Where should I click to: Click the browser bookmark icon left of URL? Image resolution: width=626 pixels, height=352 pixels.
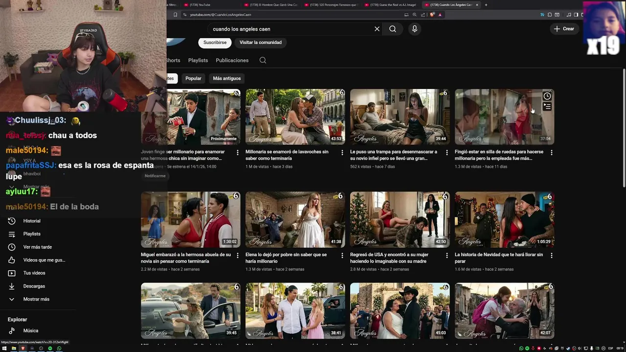[175, 15]
